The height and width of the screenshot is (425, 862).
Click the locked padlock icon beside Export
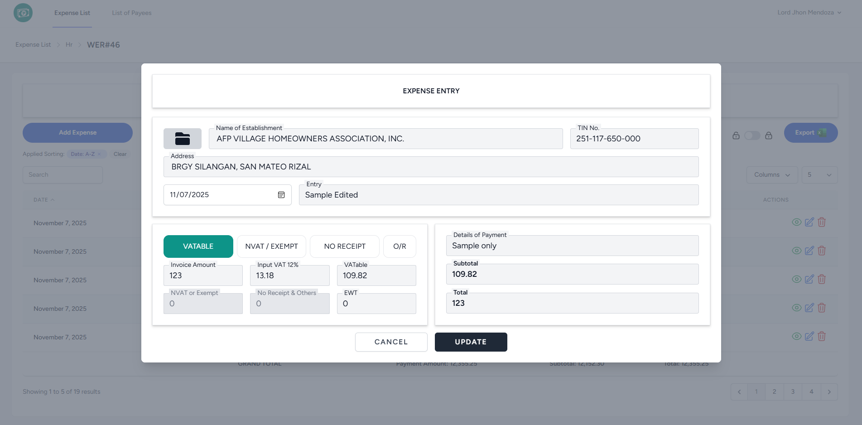769,135
